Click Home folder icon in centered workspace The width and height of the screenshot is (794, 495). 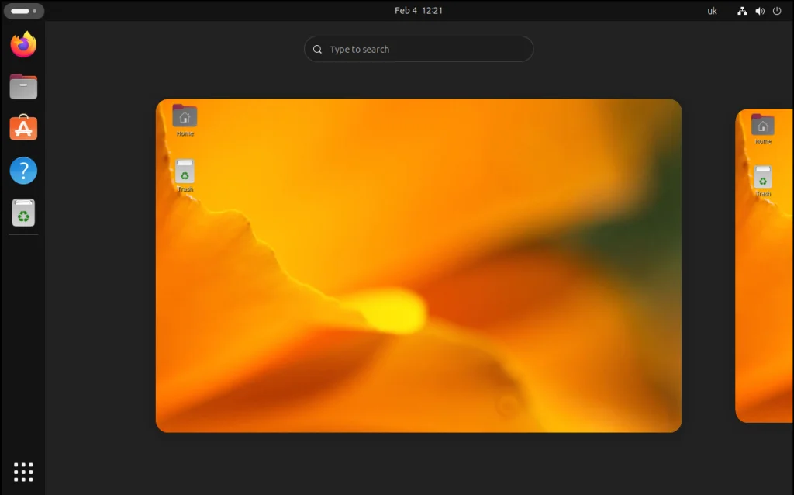click(185, 118)
